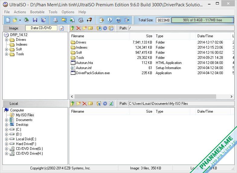Expand Hard Drive(F:) node

click(6, 144)
